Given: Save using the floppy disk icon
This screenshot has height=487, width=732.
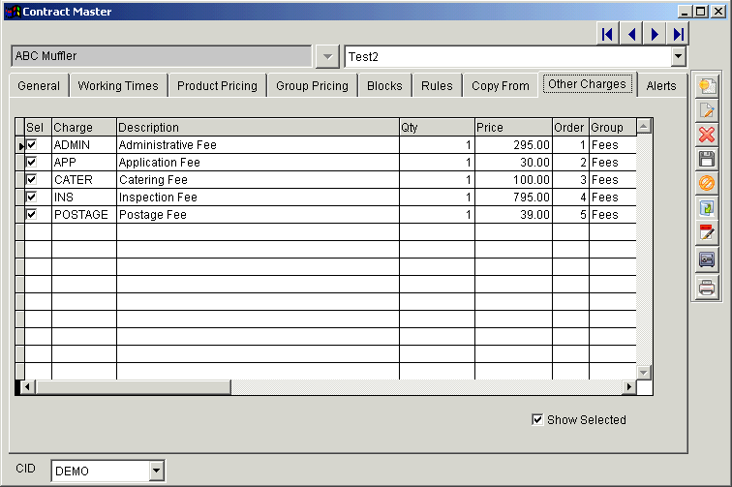Looking at the screenshot, I should [x=707, y=159].
